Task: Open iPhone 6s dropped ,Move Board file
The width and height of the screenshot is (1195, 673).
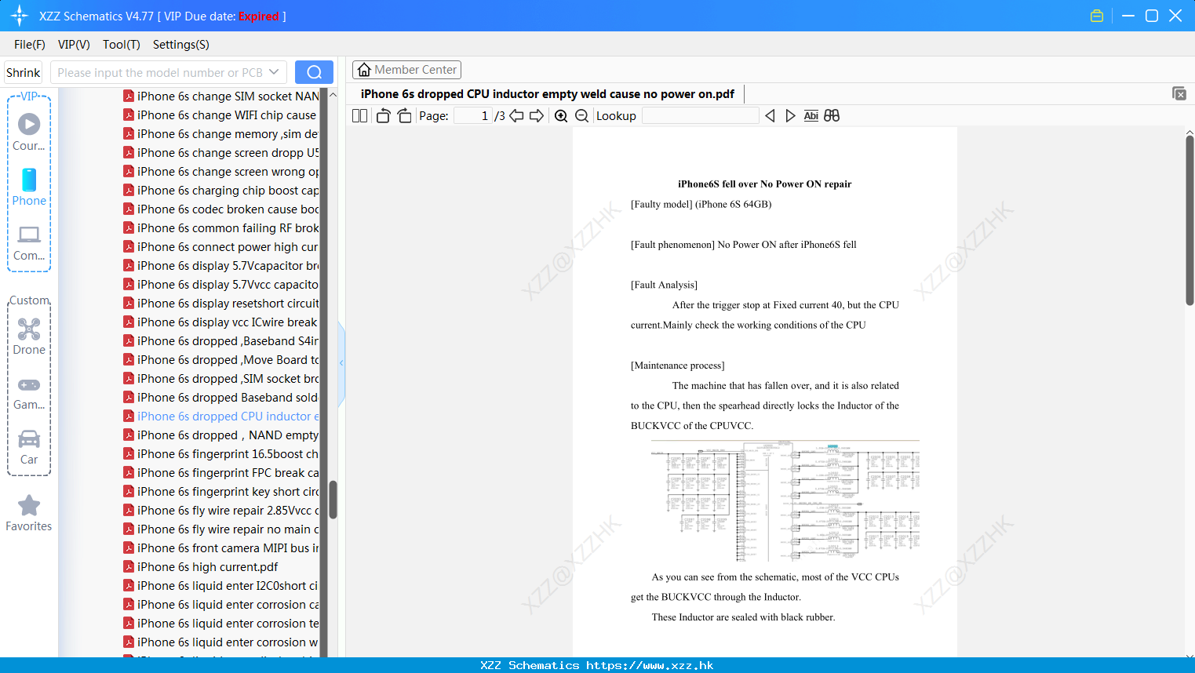Action: click(x=221, y=360)
